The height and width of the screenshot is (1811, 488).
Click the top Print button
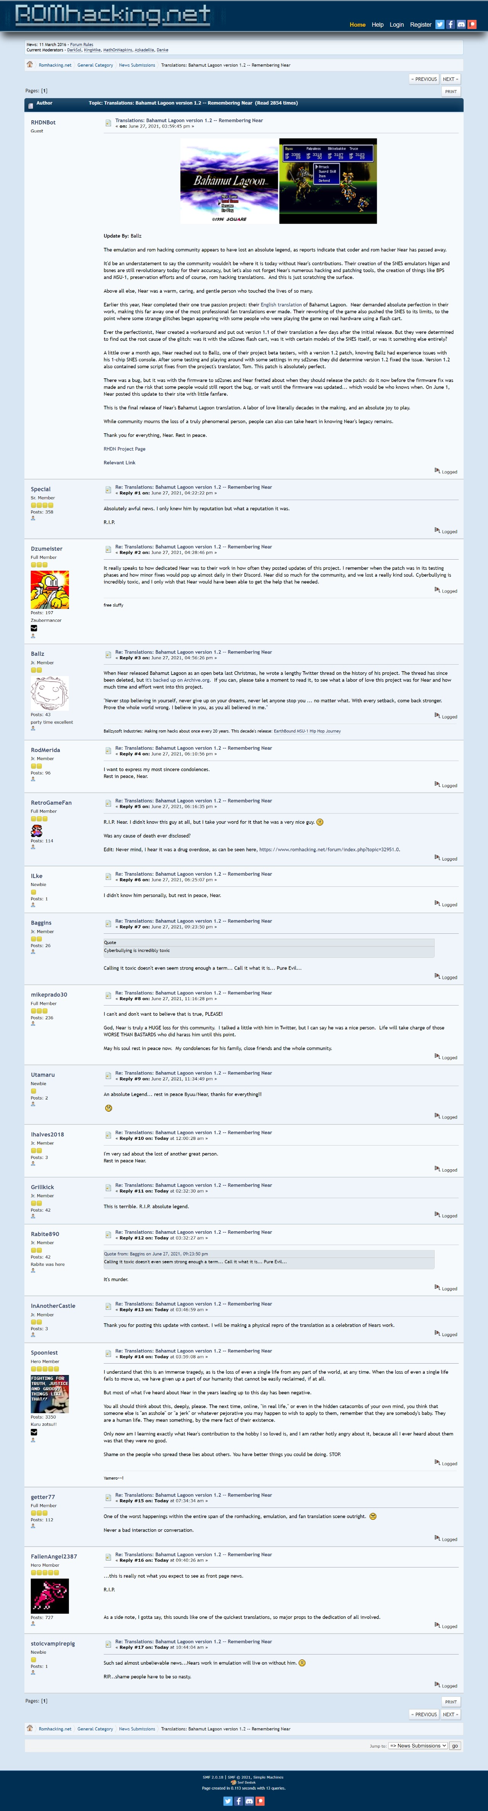tap(451, 91)
